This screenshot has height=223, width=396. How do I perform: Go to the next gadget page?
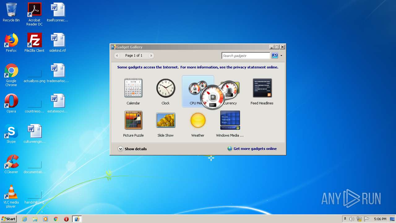[x=151, y=55]
